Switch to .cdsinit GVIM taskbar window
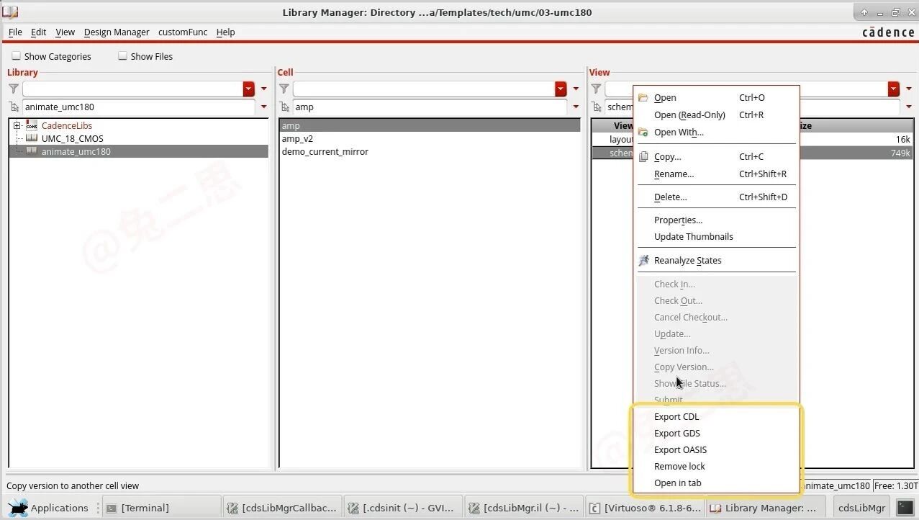This screenshot has width=919, height=520. click(403, 508)
